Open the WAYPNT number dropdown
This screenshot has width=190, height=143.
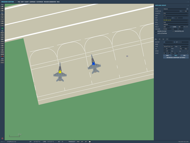[x=170, y=42]
